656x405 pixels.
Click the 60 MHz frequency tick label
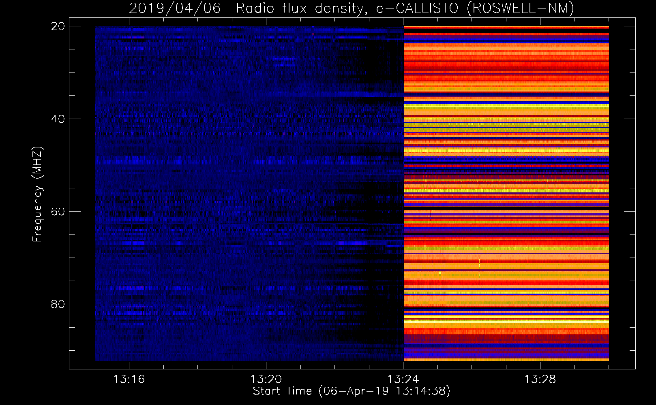point(58,211)
